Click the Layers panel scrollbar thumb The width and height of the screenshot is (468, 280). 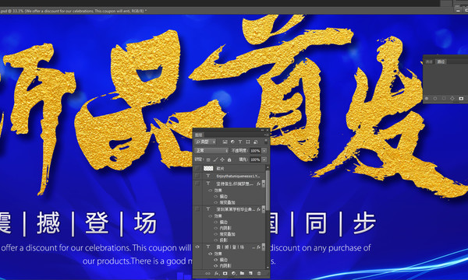click(x=268, y=191)
